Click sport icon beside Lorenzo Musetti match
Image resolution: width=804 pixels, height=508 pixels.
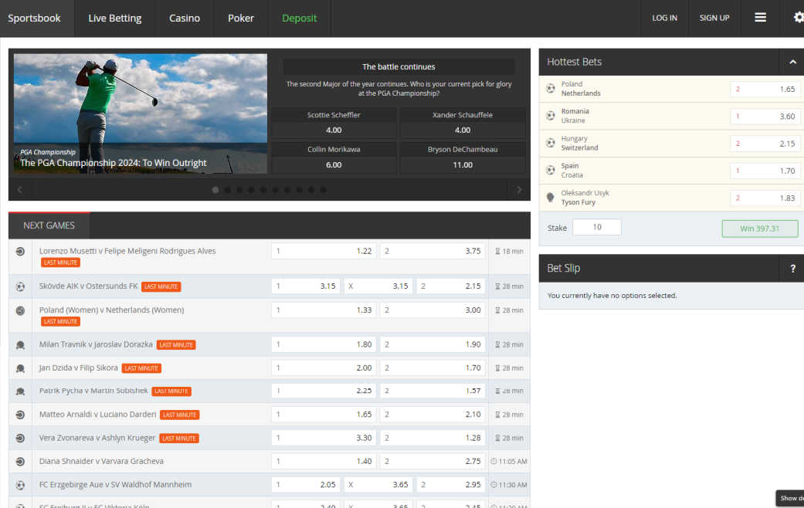pos(20,252)
